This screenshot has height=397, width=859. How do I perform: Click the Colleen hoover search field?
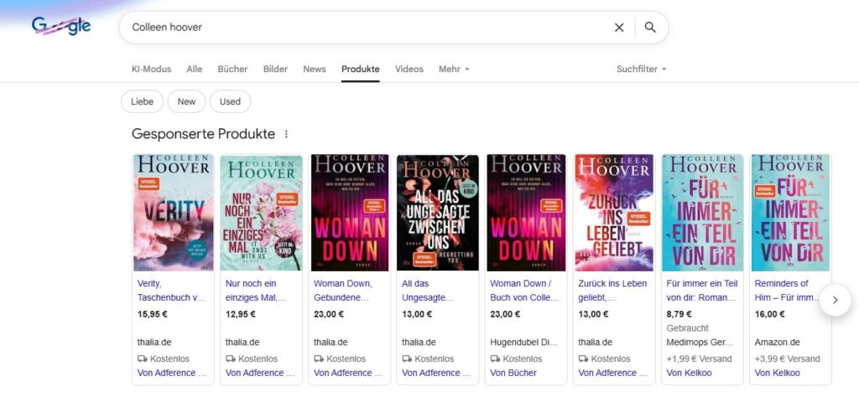(369, 28)
